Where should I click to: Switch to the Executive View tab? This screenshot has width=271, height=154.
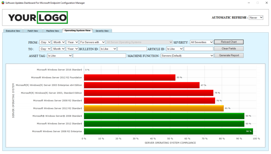click(x=13, y=31)
